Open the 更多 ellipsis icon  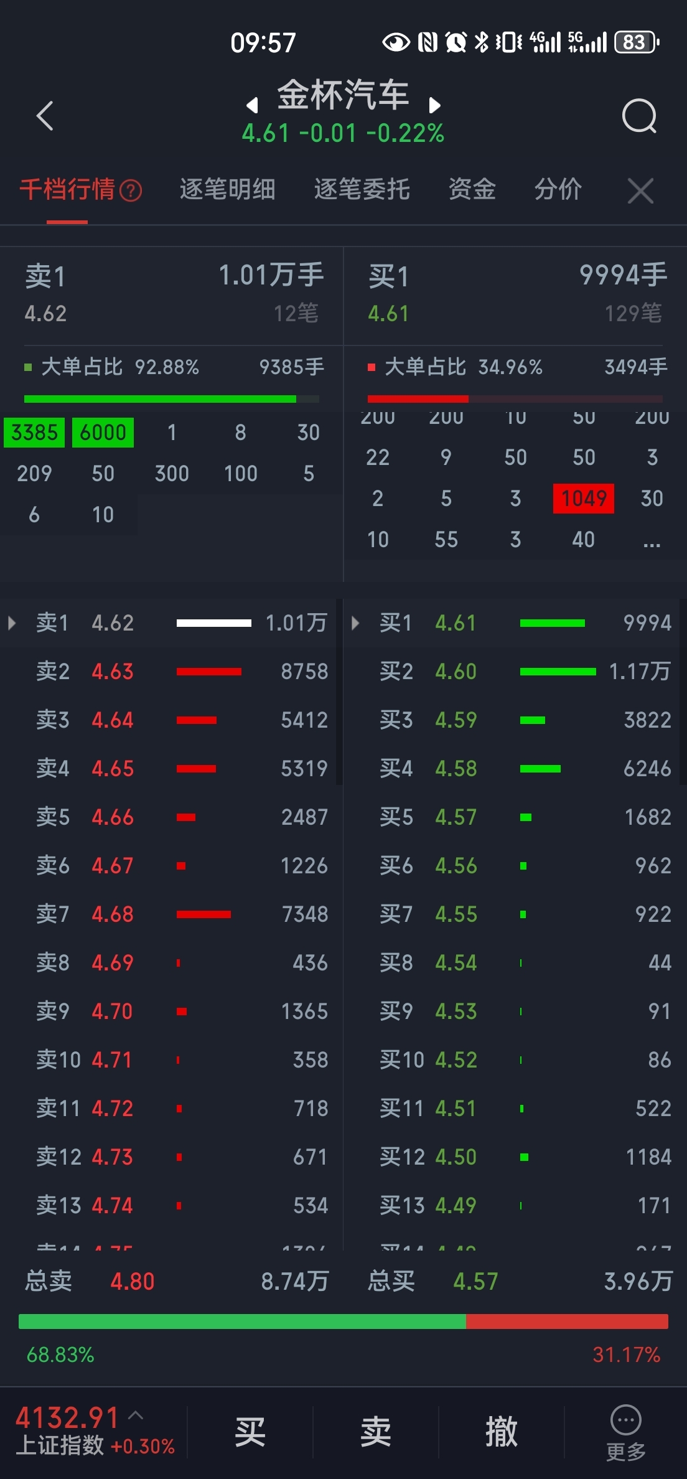[625, 1420]
